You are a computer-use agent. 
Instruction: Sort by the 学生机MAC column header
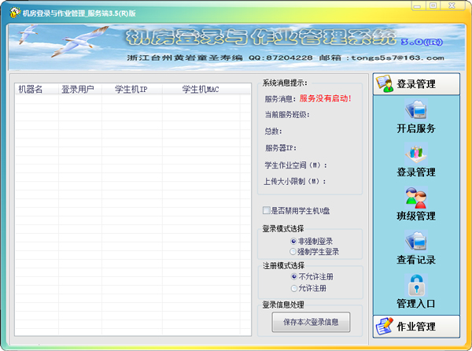click(x=201, y=89)
